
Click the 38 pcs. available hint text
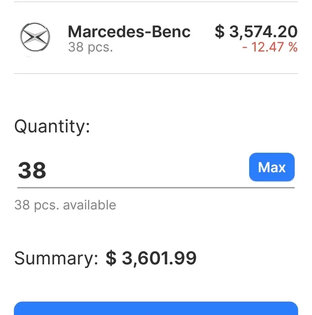[65, 205]
